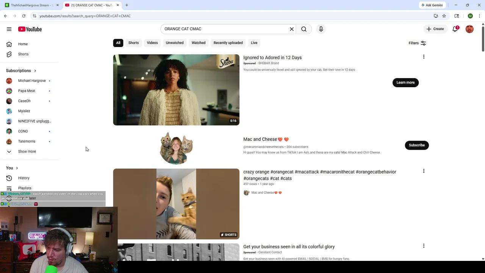Screen dimensions: 485x273
Task: View site information icon in address bar
Action: click(x=34, y=16)
